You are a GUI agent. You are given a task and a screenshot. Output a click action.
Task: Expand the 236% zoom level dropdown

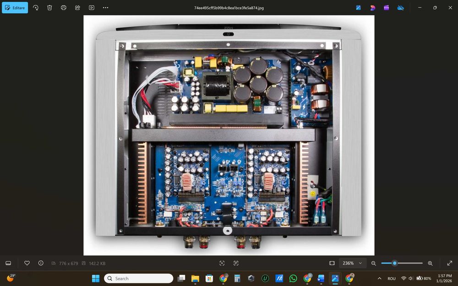click(352, 263)
